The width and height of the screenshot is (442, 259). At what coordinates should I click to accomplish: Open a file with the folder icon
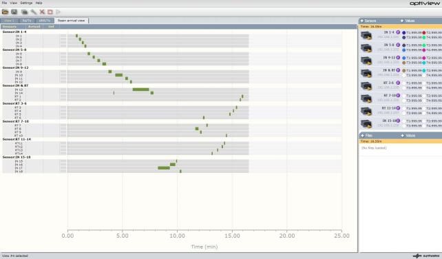5,12
